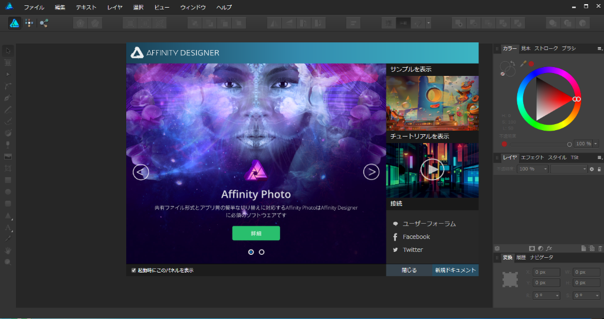Go to next welcome slide arrow
Image resolution: width=604 pixels, height=319 pixels.
371,172
